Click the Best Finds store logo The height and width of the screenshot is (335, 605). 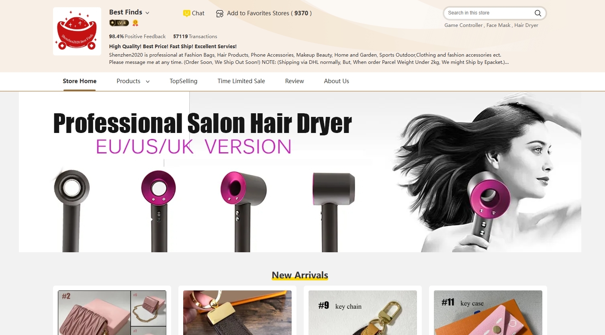77,31
